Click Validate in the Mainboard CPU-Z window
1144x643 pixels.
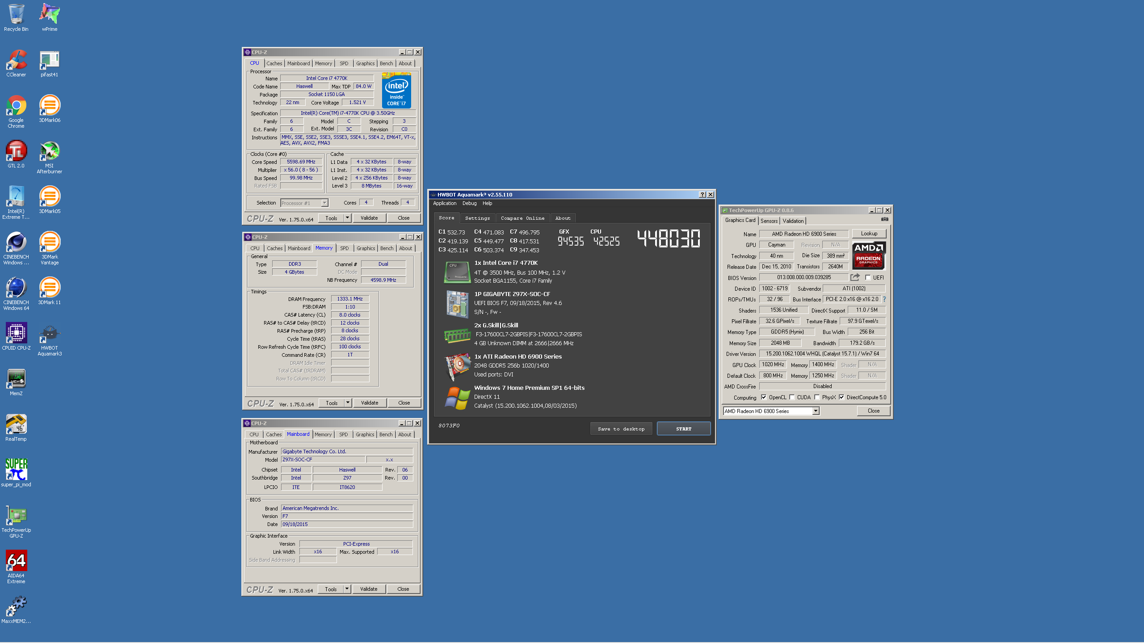369,589
